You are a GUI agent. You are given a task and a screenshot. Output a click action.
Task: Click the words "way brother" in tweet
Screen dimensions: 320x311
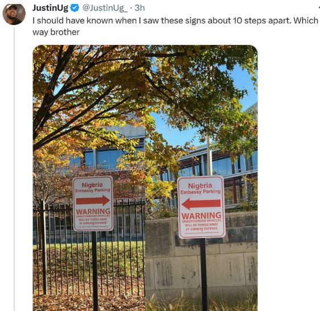click(56, 32)
